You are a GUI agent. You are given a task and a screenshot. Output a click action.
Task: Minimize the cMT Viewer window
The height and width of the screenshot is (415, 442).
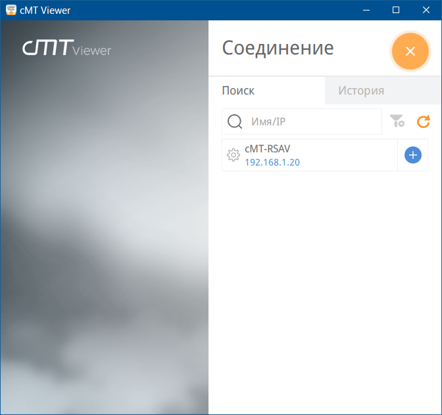pos(366,10)
